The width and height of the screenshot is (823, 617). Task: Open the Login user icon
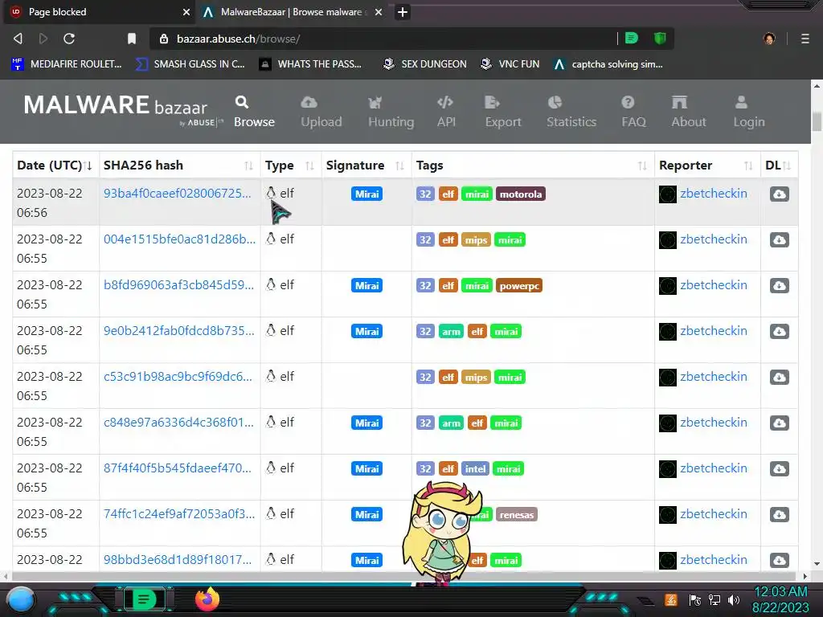pos(741,102)
